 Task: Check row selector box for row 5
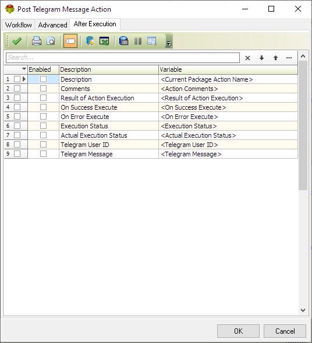tap(17, 117)
